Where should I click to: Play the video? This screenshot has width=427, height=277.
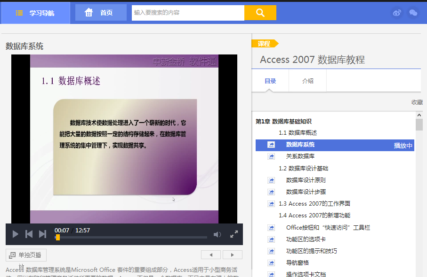(15, 234)
